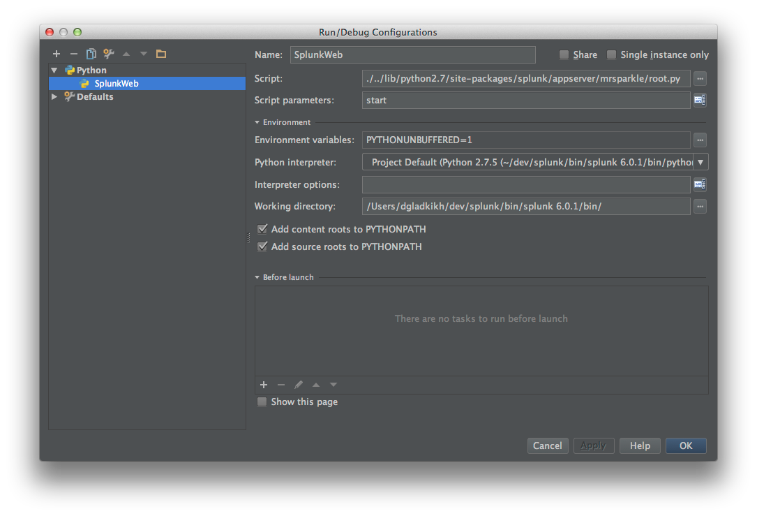Add a new configuration with the plus icon

[x=57, y=54]
